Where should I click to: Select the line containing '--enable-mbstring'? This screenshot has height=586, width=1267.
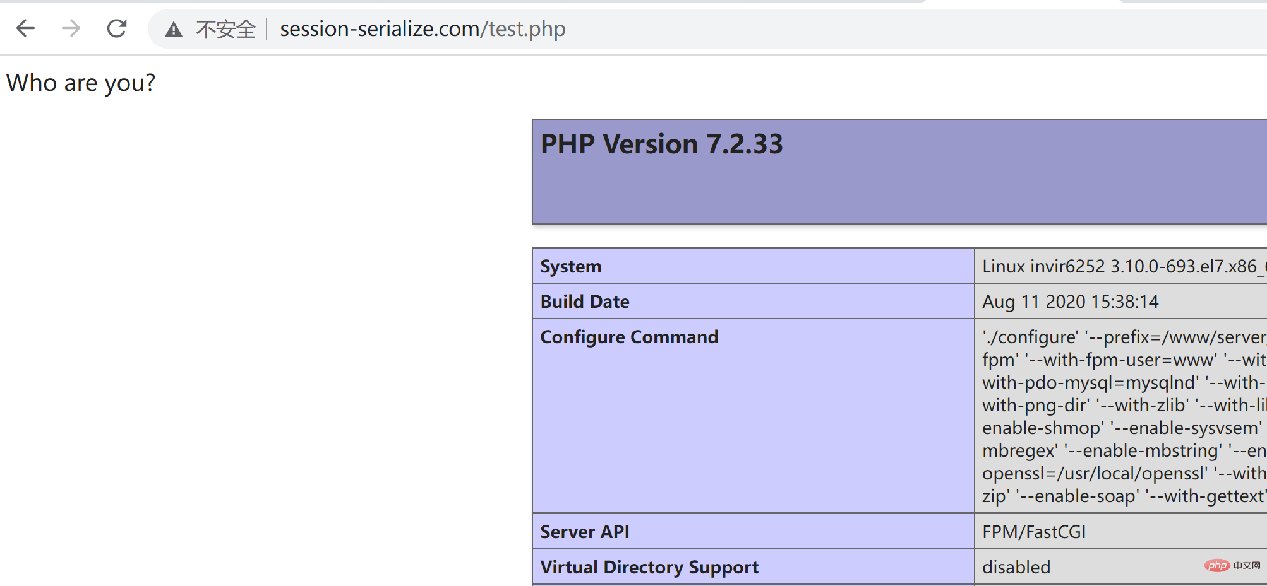[1124, 450]
